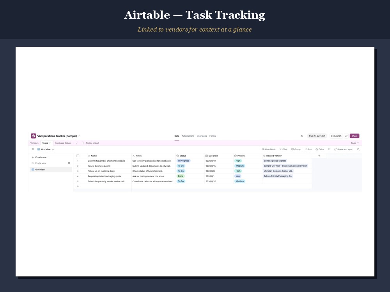Select Schedule quarterly vendor review call cell

[x=107, y=181]
